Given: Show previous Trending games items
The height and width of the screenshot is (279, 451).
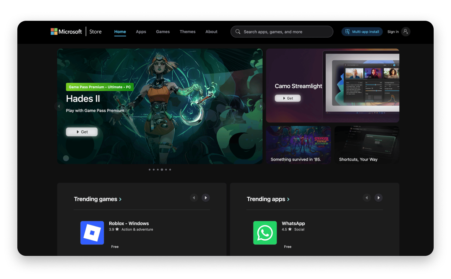Looking at the screenshot, I should coord(194,198).
